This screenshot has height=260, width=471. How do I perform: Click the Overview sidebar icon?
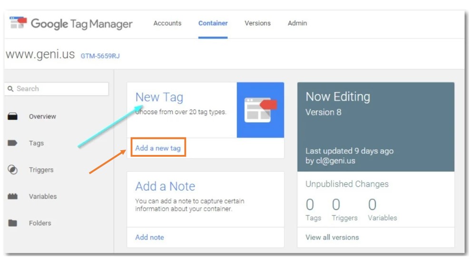pos(12,116)
